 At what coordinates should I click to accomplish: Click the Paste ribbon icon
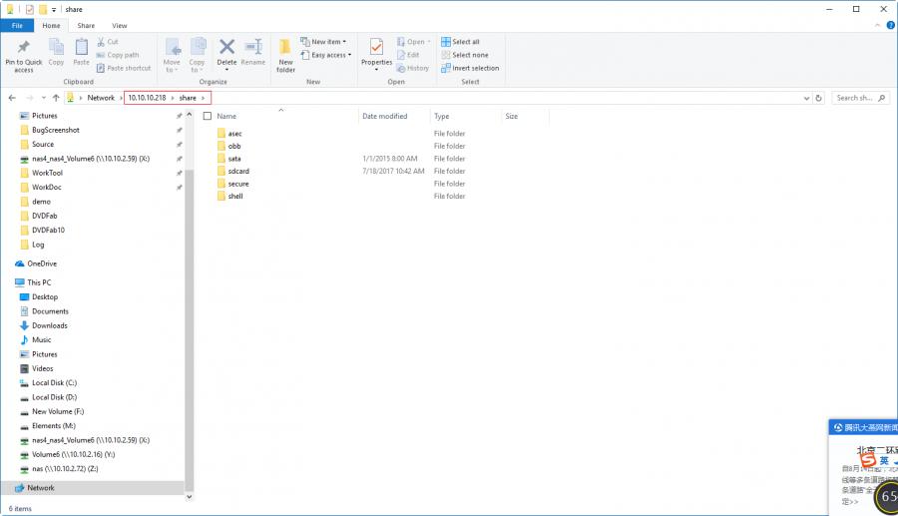[82, 47]
